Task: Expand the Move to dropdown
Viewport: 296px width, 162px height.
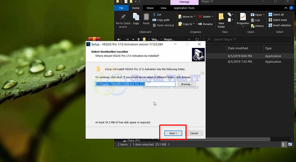Action: coord(194,17)
